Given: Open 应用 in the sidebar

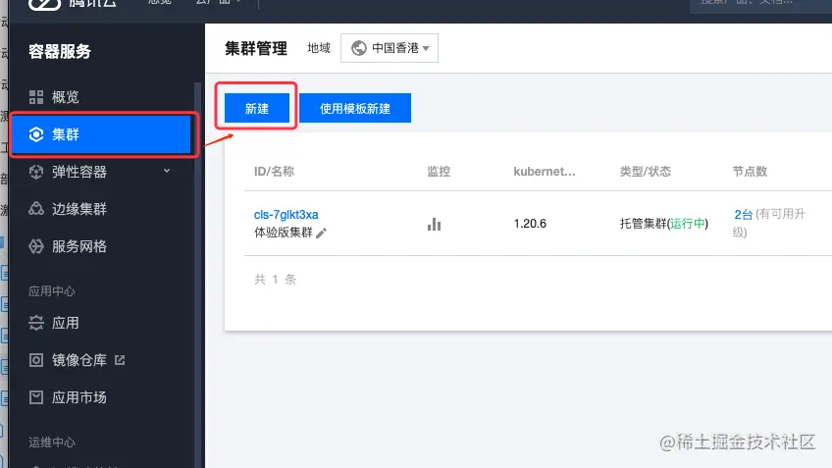Looking at the screenshot, I should (x=66, y=323).
